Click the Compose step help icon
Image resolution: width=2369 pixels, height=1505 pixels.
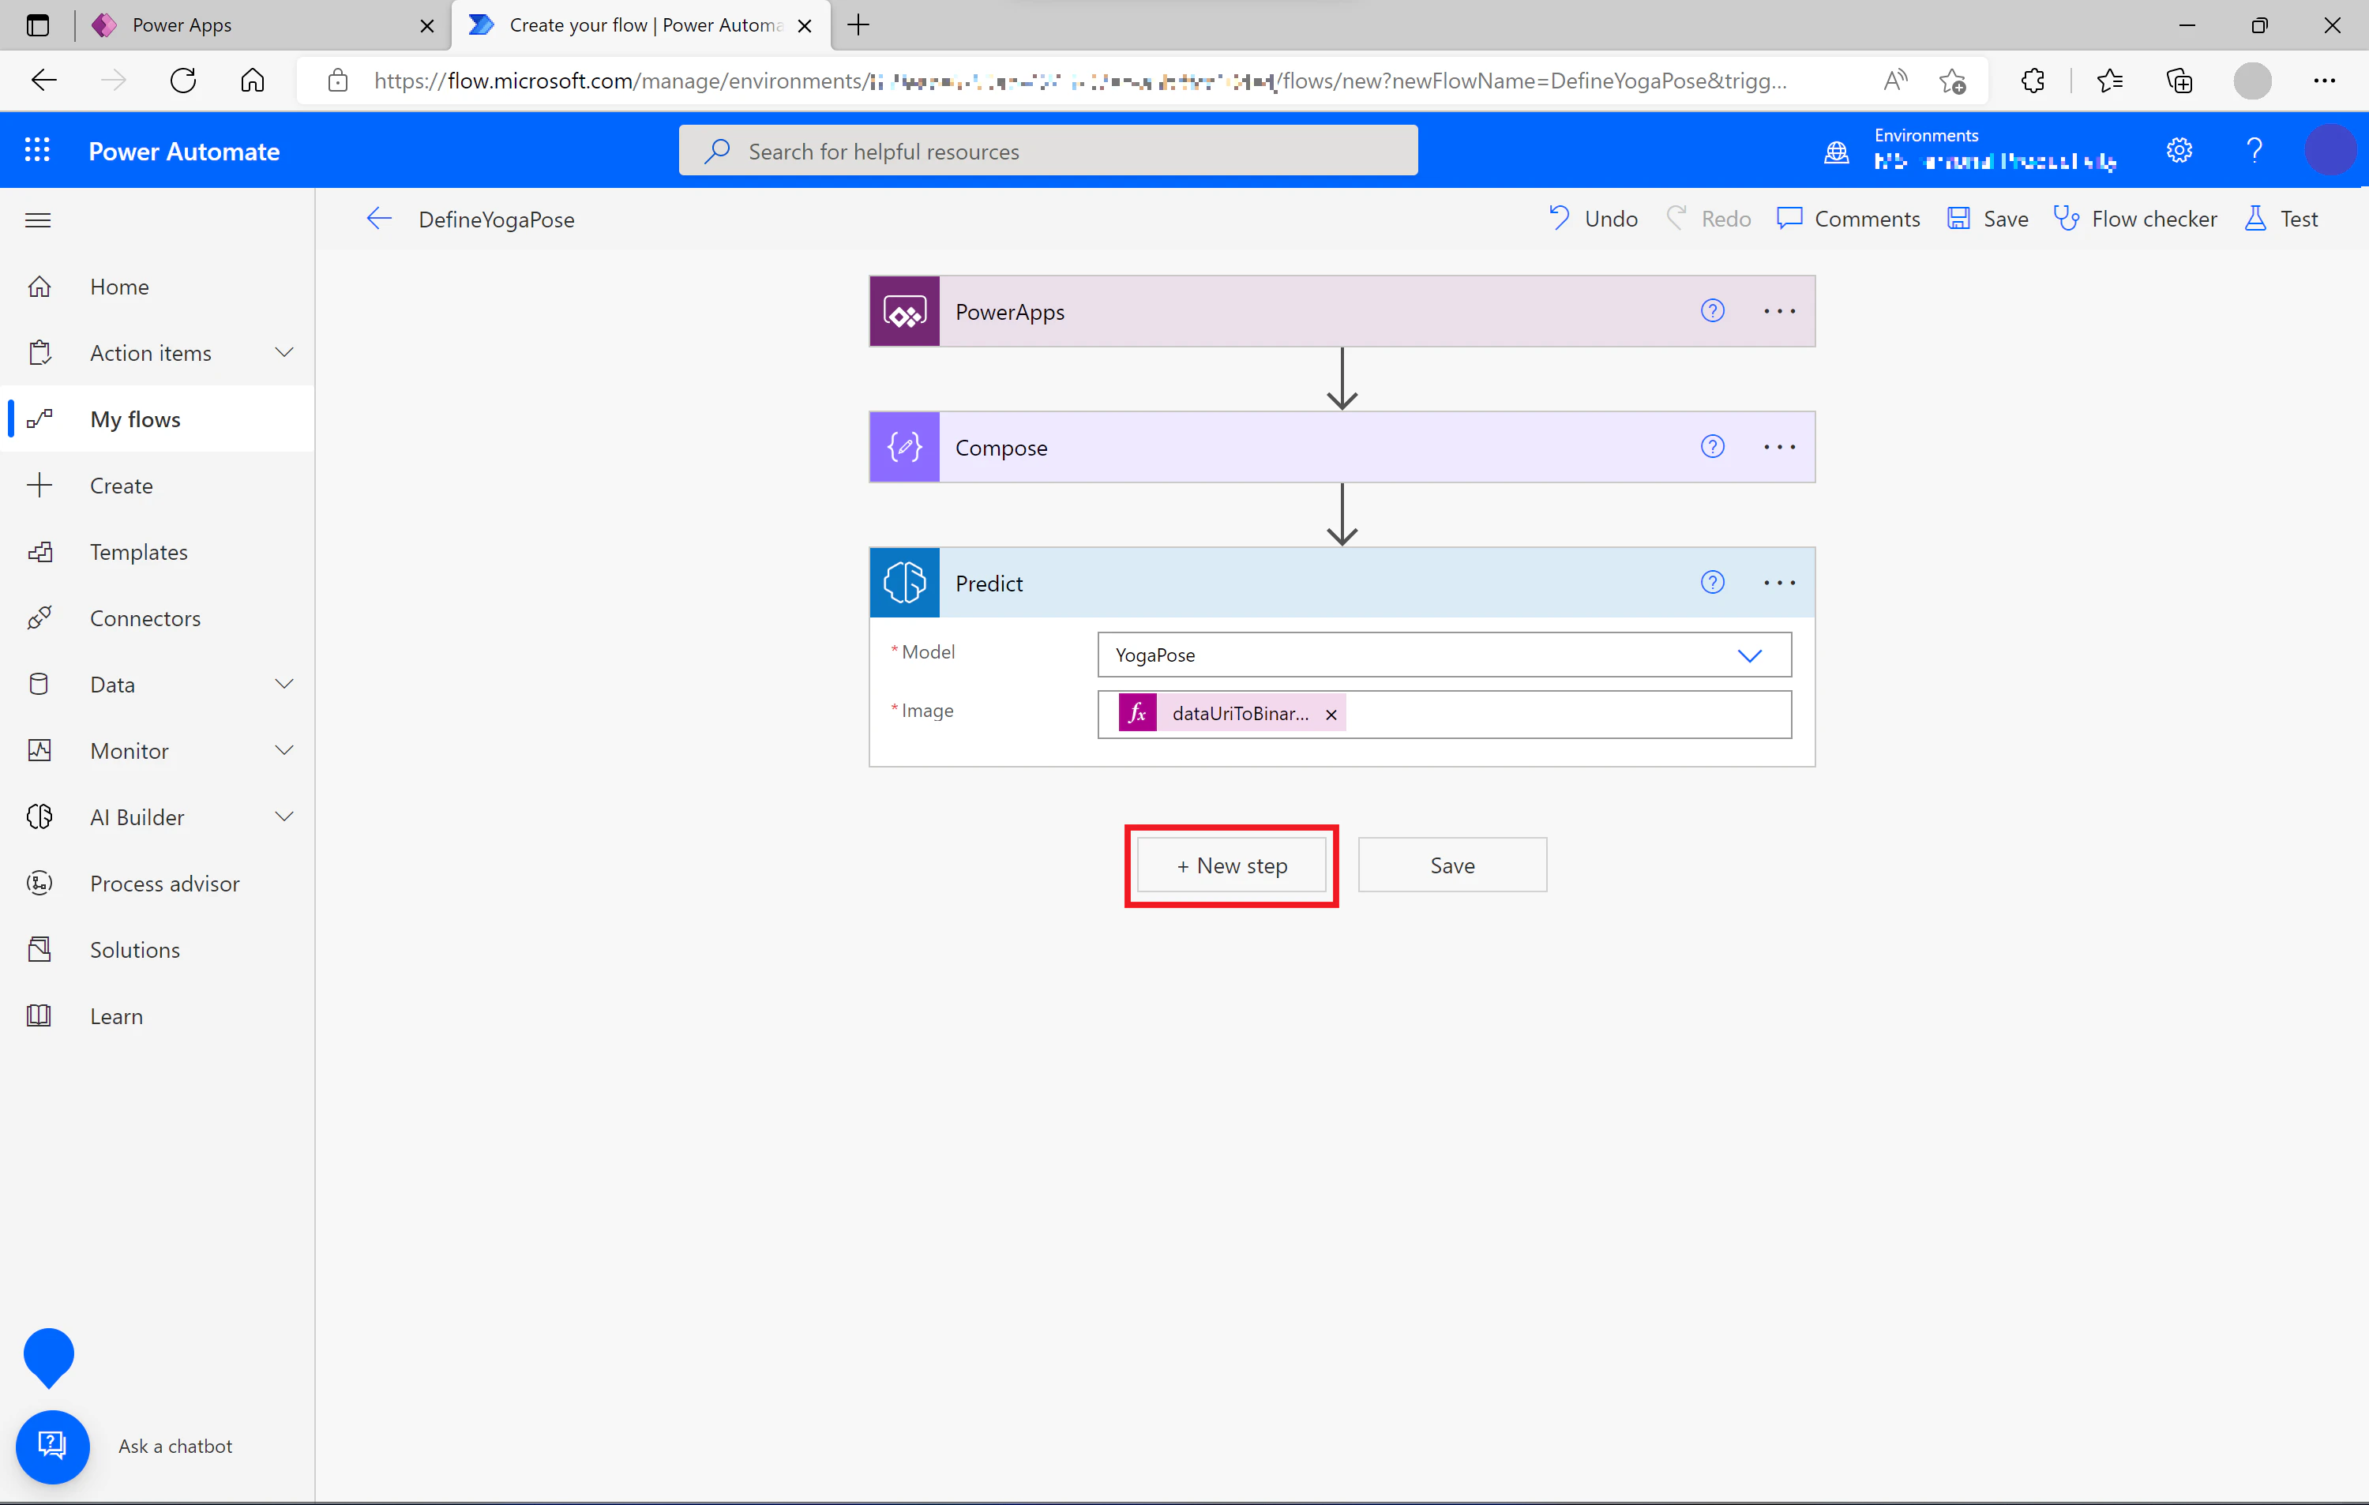(x=1712, y=447)
